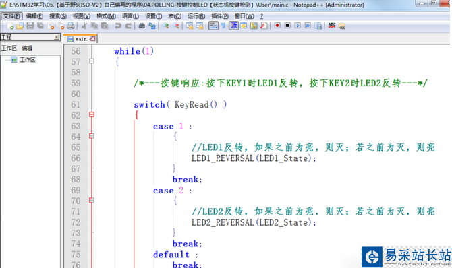Run macro multiple times icon
The image size is (452, 268).
[x=308, y=26]
